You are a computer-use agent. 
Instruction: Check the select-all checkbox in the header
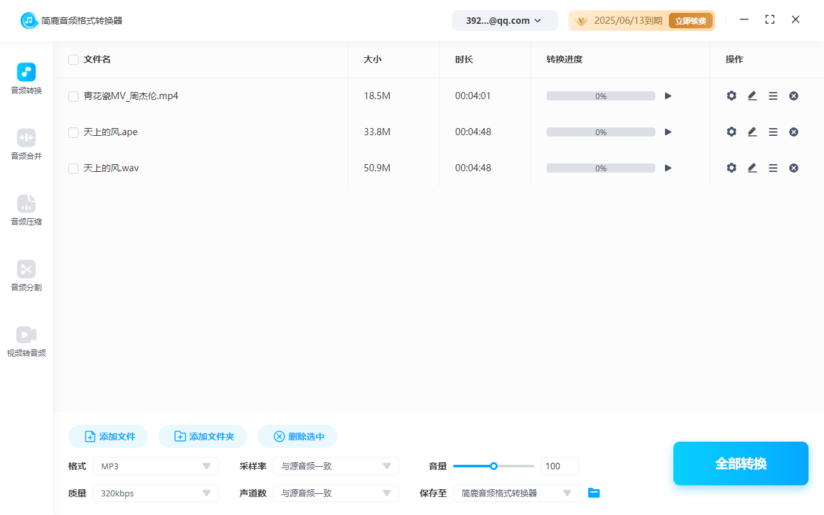click(x=73, y=59)
